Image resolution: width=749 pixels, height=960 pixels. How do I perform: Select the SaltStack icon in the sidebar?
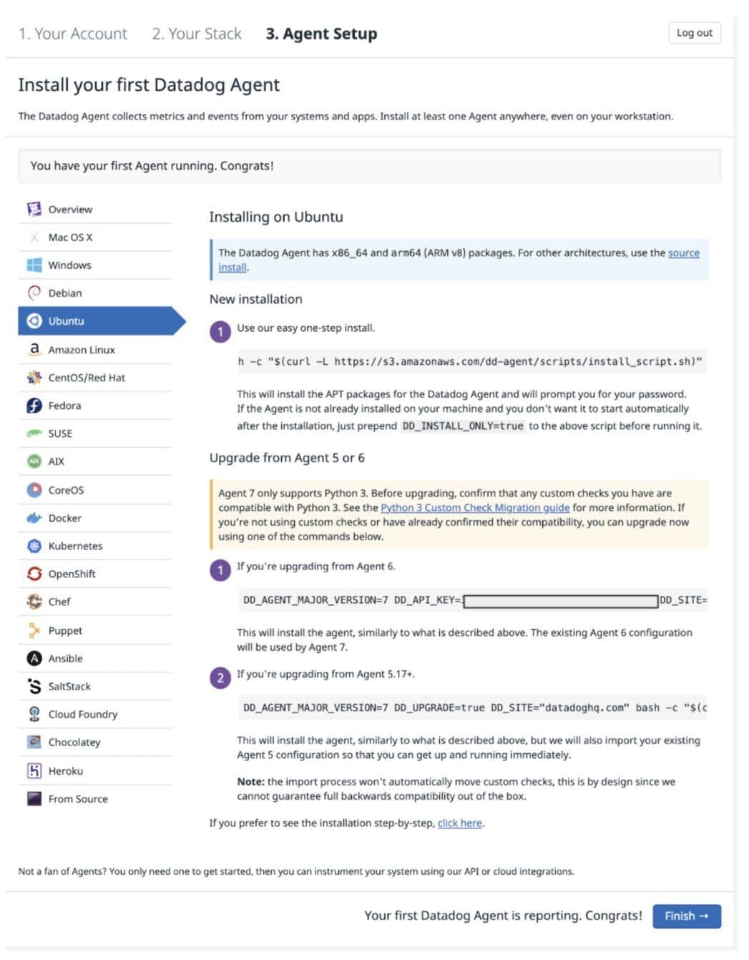click(34, 686)
